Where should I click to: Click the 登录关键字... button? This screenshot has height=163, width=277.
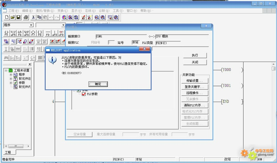tap(195, 87)
